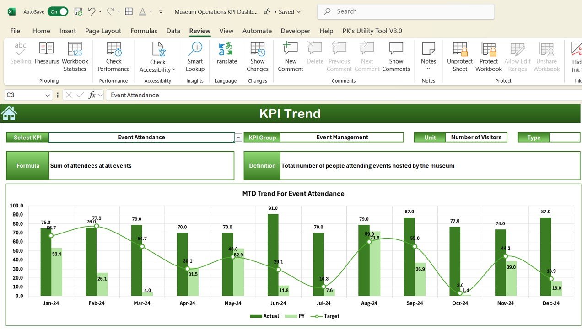582x329 pixels.
Task: Open Smart Lookup insights
Action: coord(195,57)
